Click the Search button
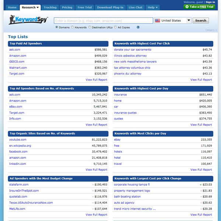This screenshot has width=221, height=221. click(x=201, y=21)
